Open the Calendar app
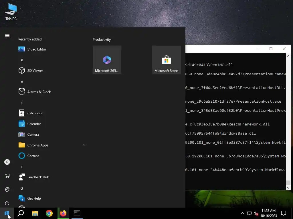The height and width of the screenshot is (219, 293). tap(52, 124)
